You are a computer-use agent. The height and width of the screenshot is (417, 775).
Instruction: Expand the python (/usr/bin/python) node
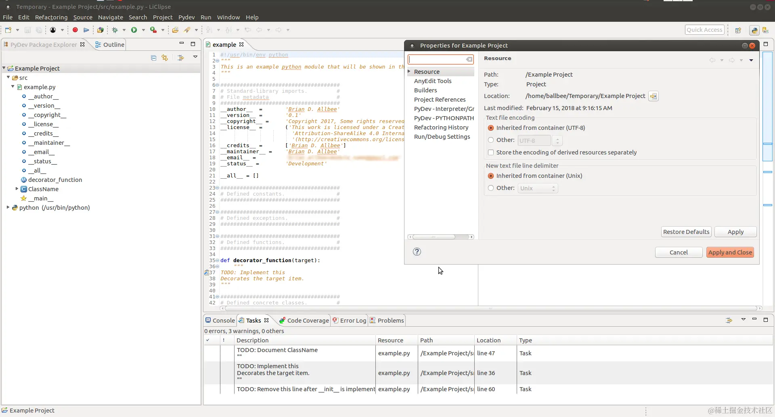pyautogui.click(x=8, y=207)
